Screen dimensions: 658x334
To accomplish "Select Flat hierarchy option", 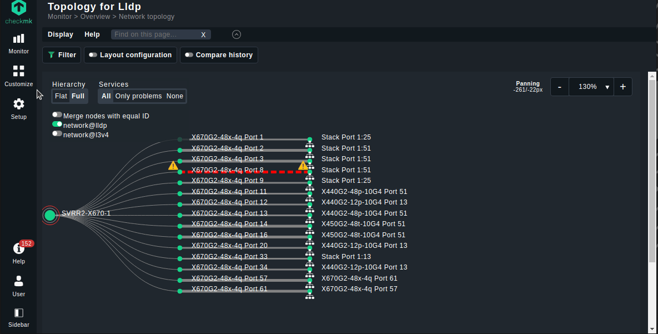I will (x=61, y=96).
